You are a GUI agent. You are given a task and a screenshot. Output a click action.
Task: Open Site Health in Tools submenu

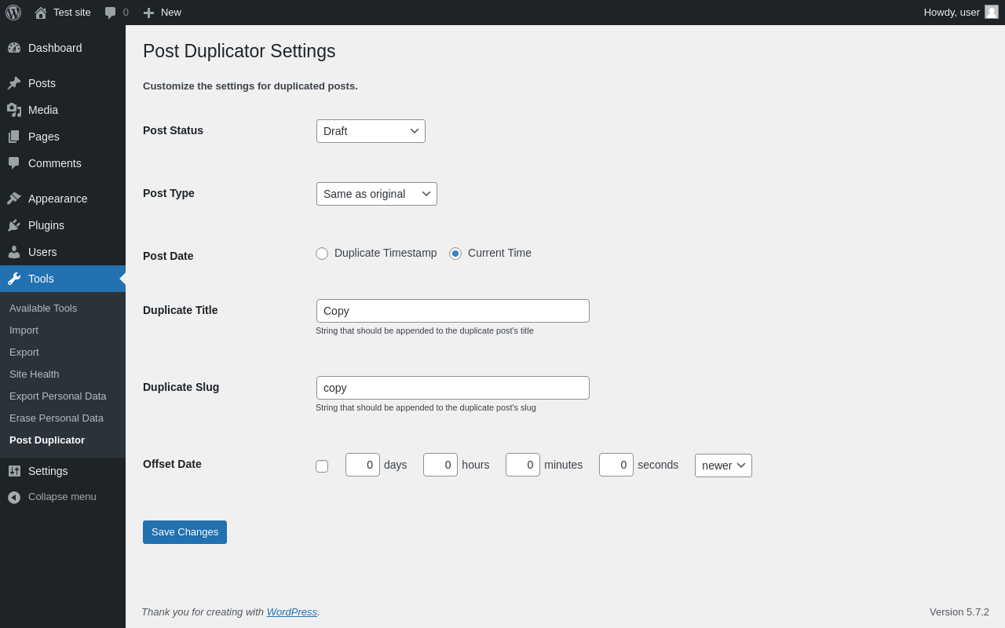point(35,374)
